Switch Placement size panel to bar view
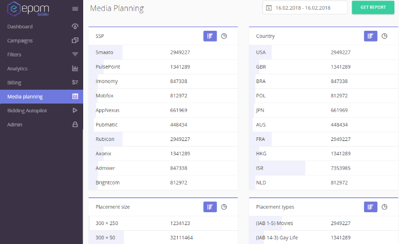399x244 pixels. click(210, 207)
